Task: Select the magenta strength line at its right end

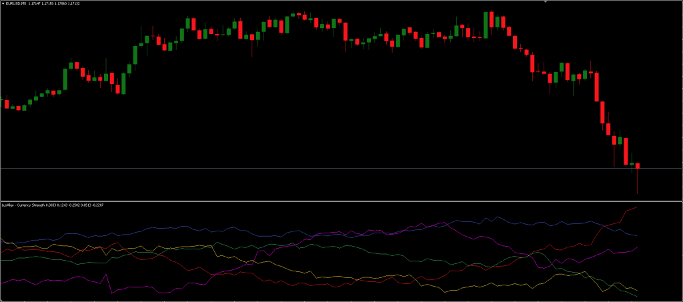Action: [636, 248]
